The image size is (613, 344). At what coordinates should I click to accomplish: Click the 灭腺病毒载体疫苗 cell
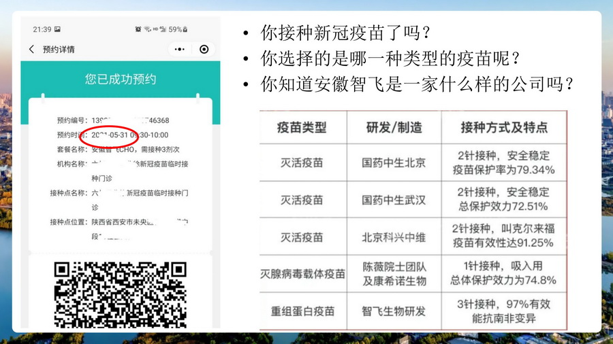[302, 274]
